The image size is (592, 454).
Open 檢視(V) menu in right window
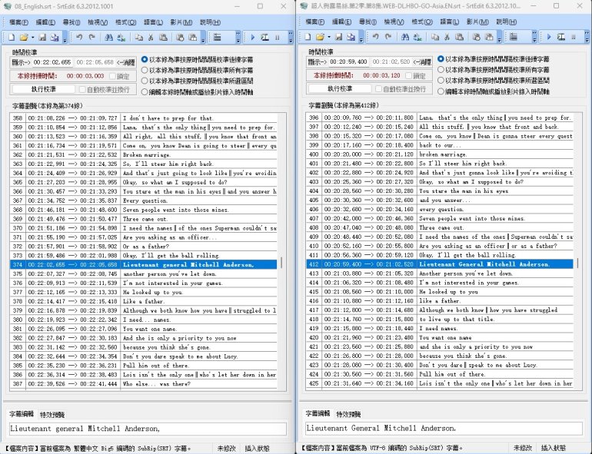click(x=394, y=22)
